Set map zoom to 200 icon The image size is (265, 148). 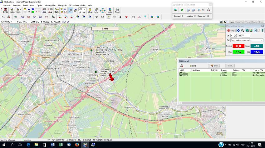coord(22,17)
